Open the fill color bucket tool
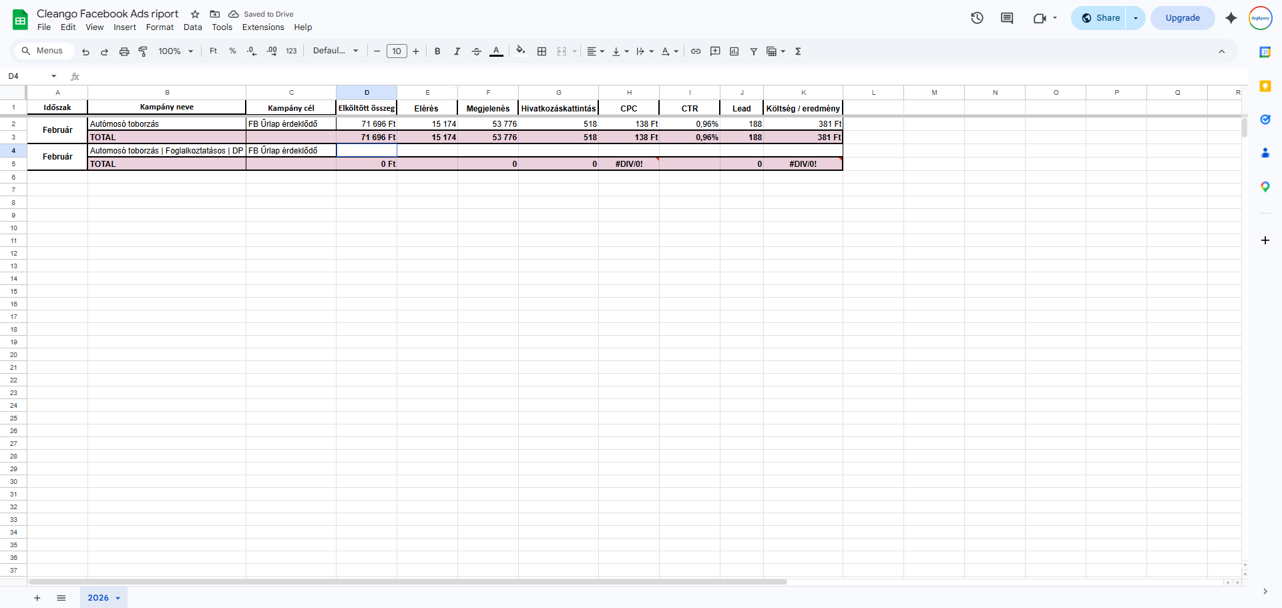 click(x=521, y=51)
